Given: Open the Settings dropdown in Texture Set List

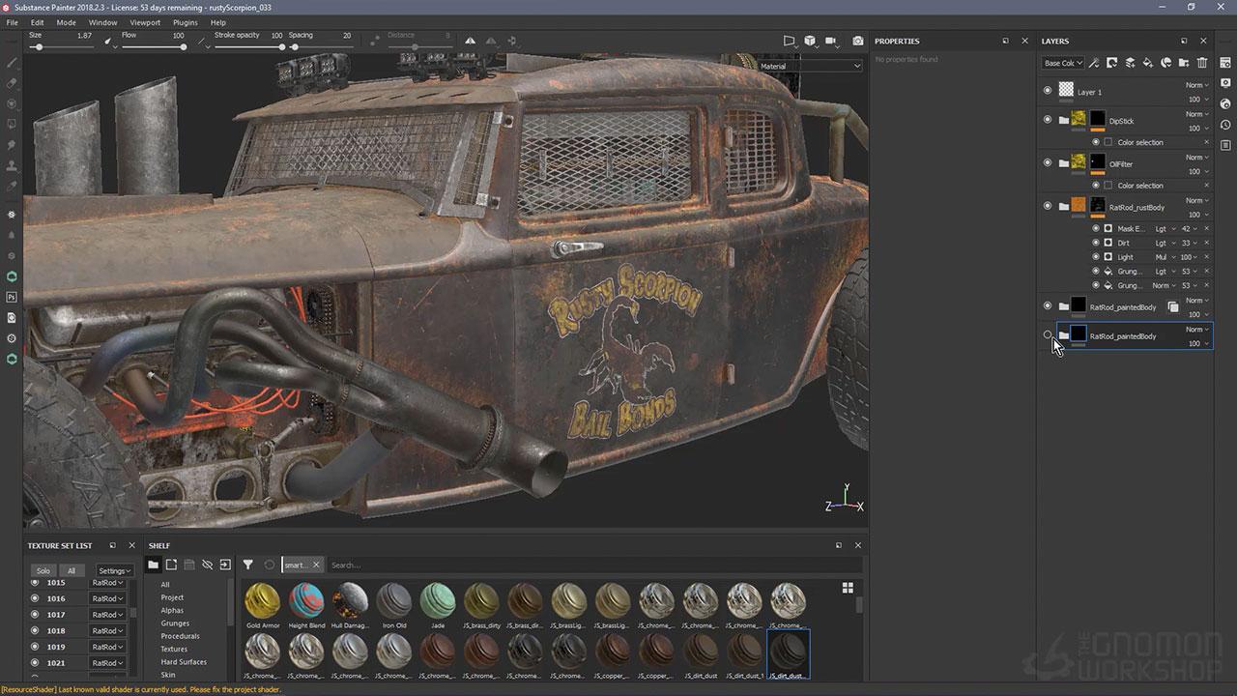Looking at the screenshot, I should pos(115,570).
